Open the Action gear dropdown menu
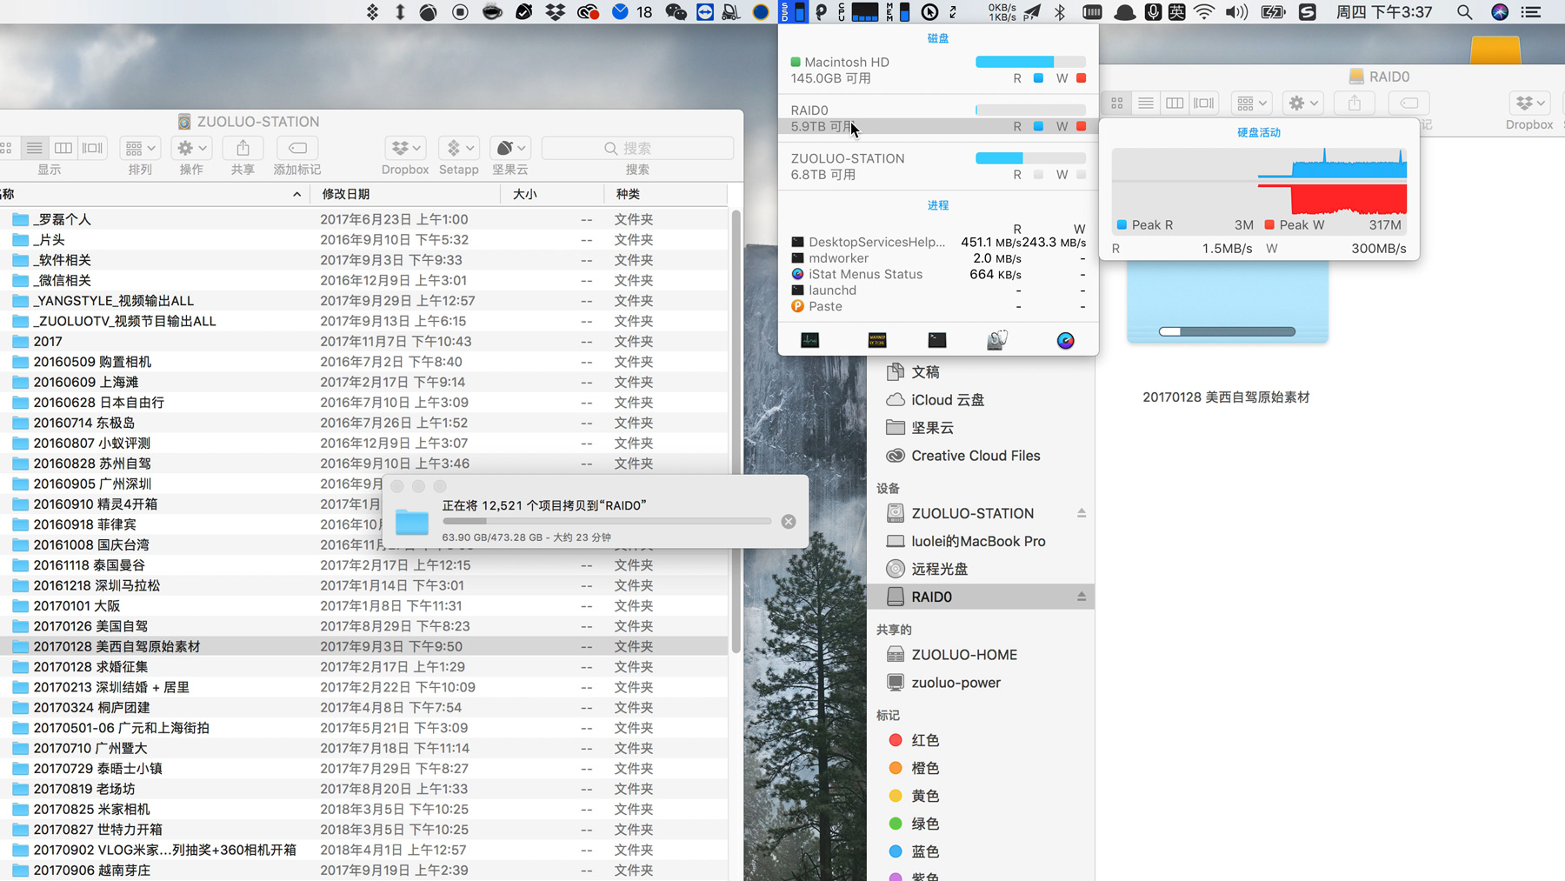 (x=191, y=149)
